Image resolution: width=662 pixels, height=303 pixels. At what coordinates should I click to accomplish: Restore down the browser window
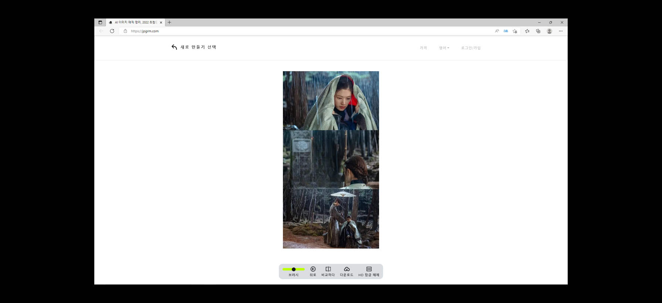coord(551,23)
